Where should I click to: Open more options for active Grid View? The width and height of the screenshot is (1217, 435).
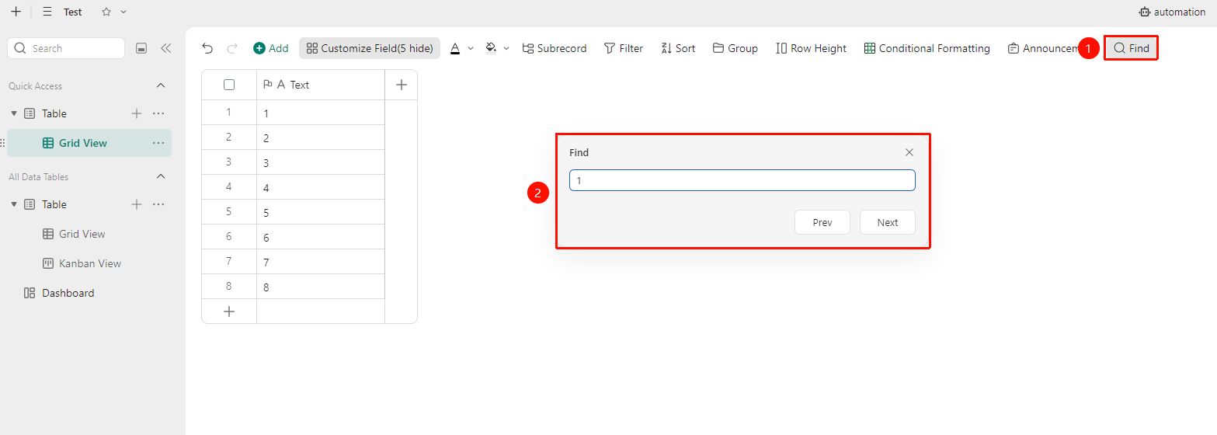158,143
